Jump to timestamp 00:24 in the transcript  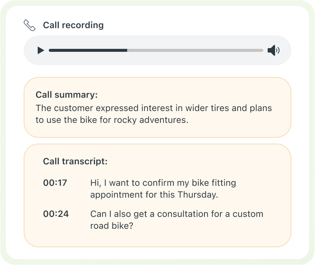(x=55, y=214)
